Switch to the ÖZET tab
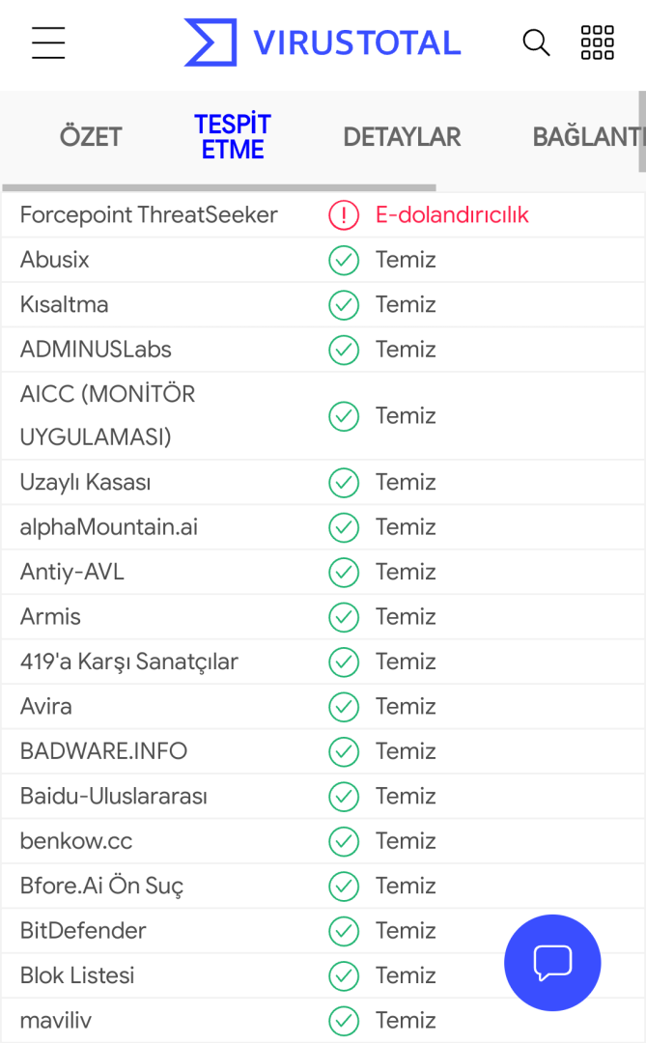The image size is (646, 1043). point(91,137)
